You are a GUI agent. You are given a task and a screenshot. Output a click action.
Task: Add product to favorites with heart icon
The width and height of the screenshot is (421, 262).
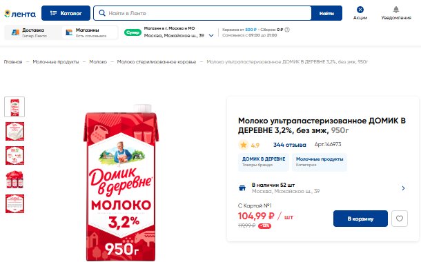point(400,219)
